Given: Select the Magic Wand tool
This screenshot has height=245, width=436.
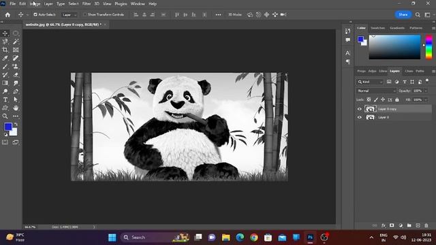Looking at the screenshot, I should click(x=16, y=42).
